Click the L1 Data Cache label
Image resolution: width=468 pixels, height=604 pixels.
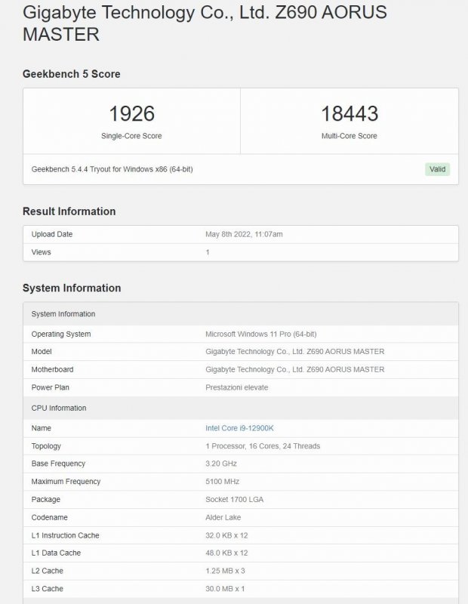pos(57,553)
